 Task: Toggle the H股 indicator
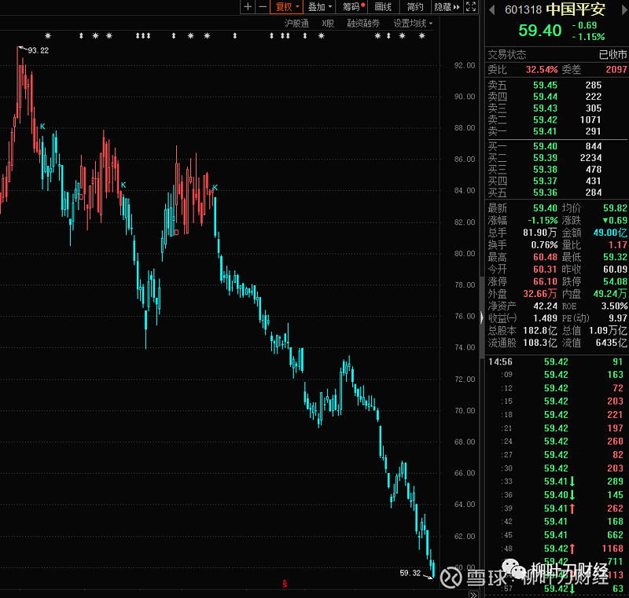[328, 24]
